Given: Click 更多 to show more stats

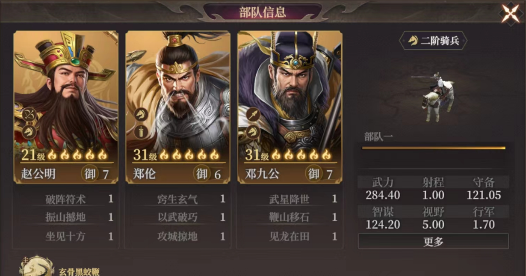Looking at the screenshot, I should [433, 241].
